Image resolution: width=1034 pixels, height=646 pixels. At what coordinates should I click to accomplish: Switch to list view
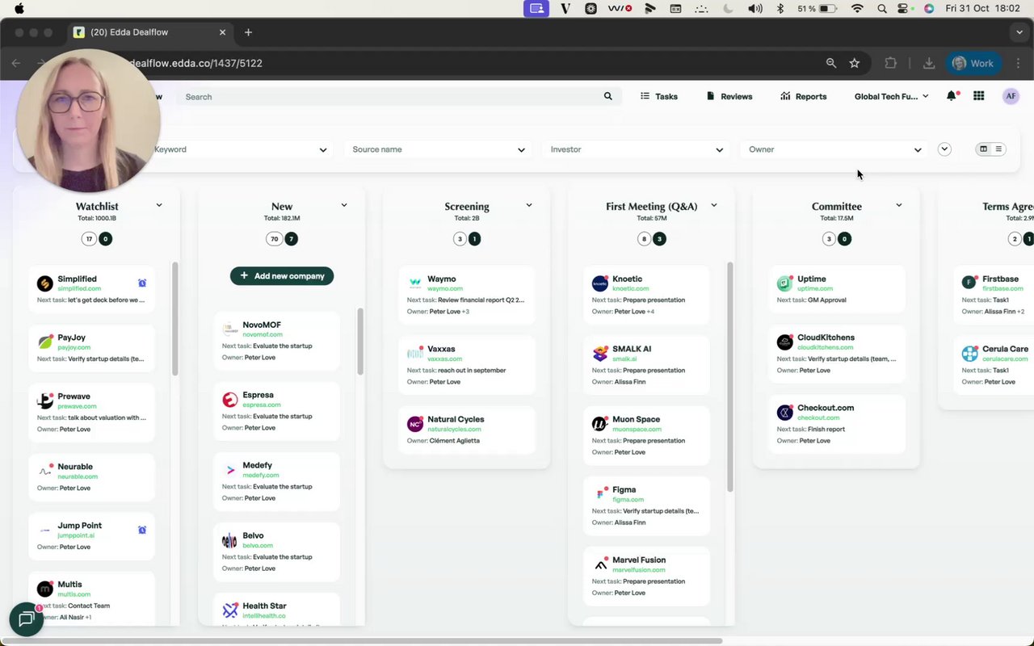pyautogui.click(x=998, y=149)
